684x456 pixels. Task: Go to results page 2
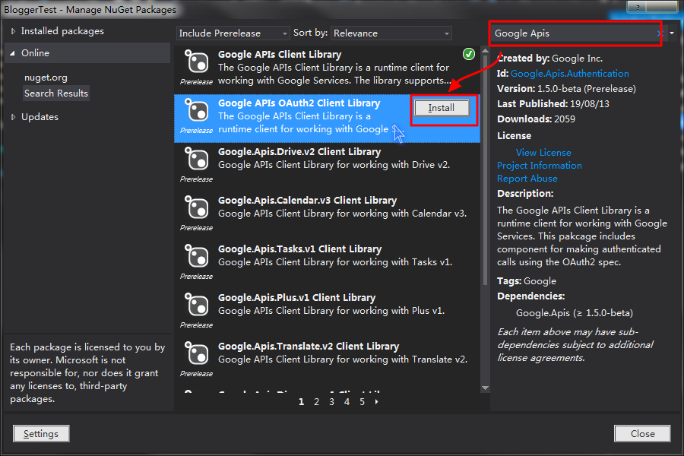click(x=316, y=402)
